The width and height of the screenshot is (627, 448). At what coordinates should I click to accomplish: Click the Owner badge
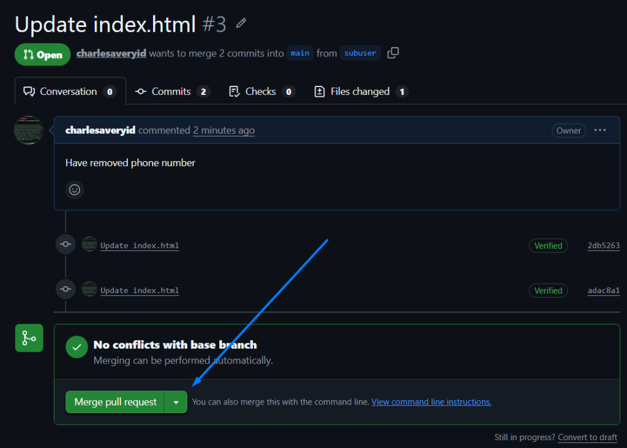[569, 131]
